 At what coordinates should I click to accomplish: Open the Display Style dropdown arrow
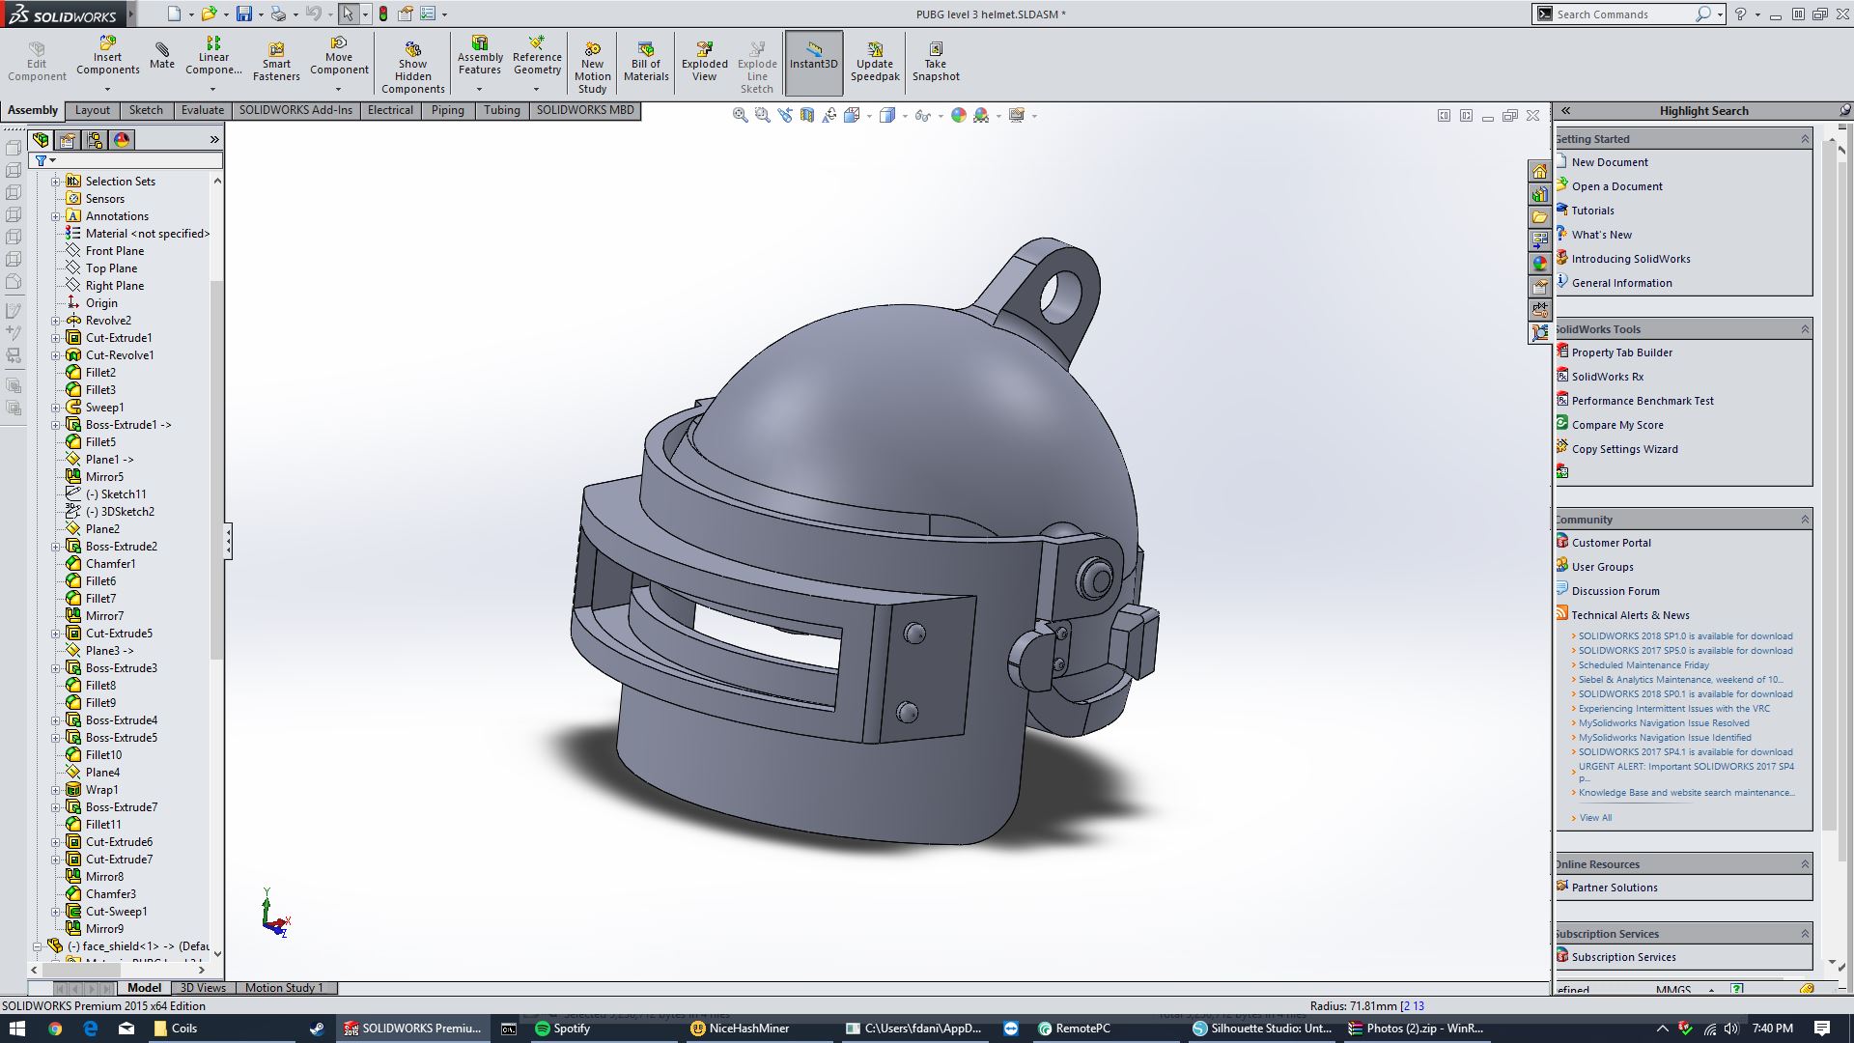905,116
